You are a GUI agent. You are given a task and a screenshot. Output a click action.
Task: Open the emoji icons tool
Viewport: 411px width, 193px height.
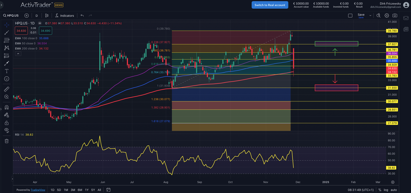click(x=7, y=79)
